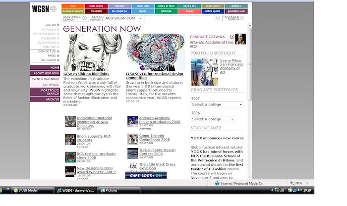
Task: Open Turkish Fabric Design Contest 2008 link
Action: (157, 152)
